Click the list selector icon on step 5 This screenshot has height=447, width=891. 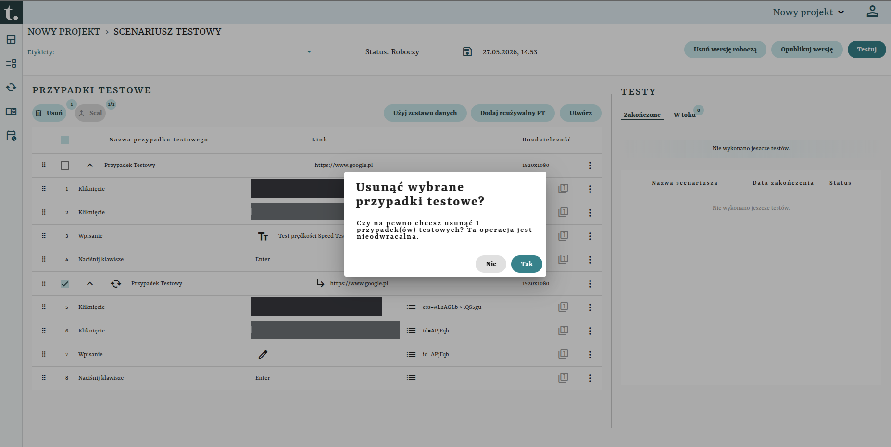point(411,307)
